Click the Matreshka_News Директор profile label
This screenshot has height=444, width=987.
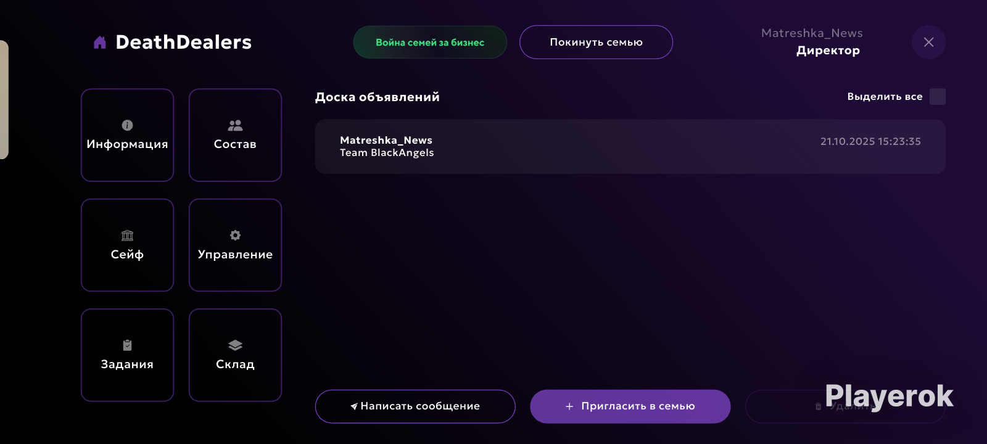pyautogui.click(x=812, y=42)
